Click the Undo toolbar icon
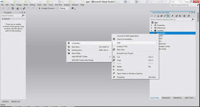 28,8
